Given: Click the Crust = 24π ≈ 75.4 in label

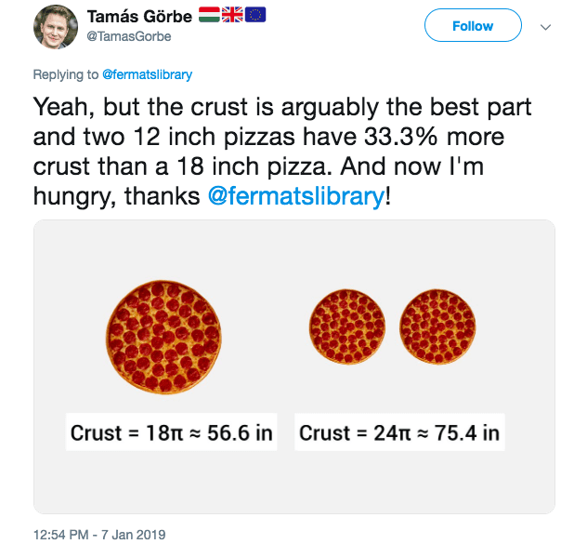Looking at the screenshot, I should tap(399, 432).
